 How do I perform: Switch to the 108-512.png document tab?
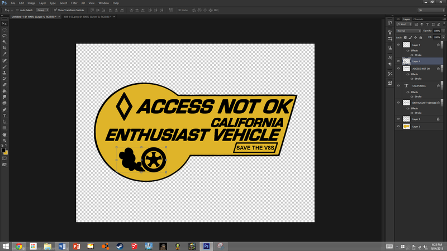[87, 17]
